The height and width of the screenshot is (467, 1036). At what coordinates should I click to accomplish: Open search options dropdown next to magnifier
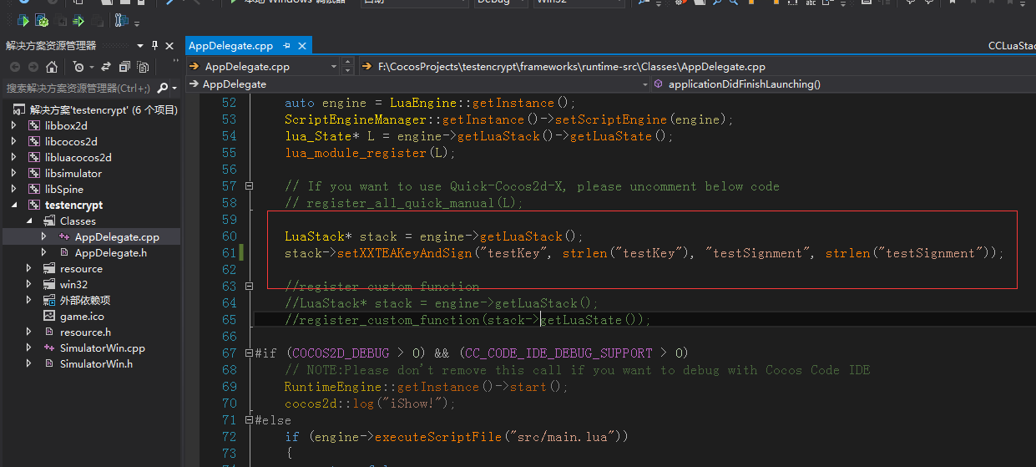[x=175, y=88]
